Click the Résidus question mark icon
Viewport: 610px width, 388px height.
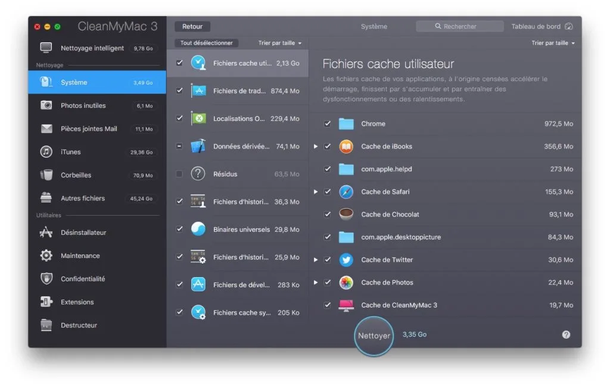pyautogui.click(x=198, y=173)
